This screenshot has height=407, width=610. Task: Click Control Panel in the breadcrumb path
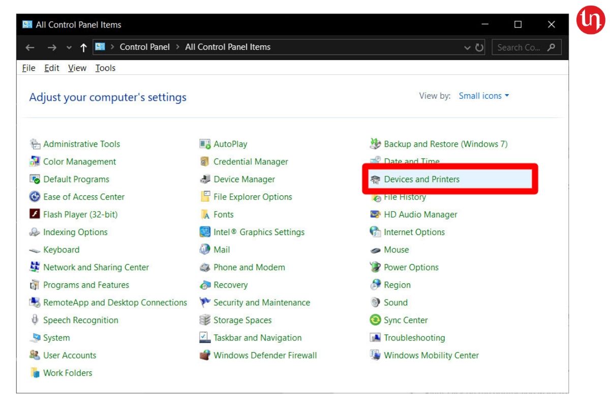point(145,47)
